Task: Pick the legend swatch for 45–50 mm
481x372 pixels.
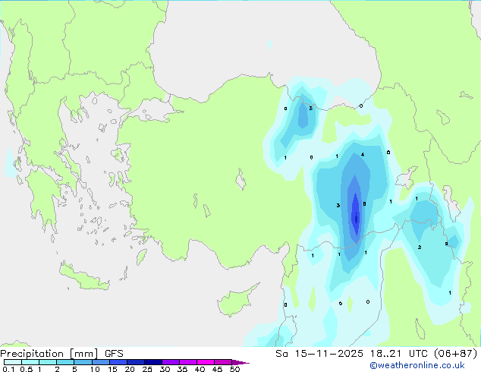Action: 223,362
